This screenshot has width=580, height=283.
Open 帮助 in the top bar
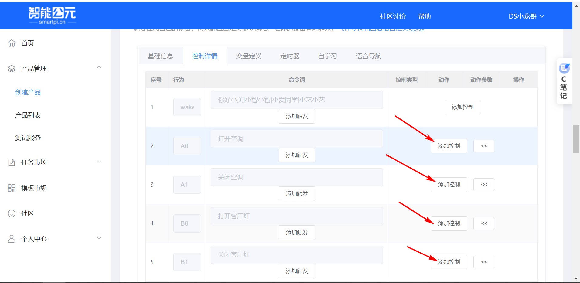[424, 16]
